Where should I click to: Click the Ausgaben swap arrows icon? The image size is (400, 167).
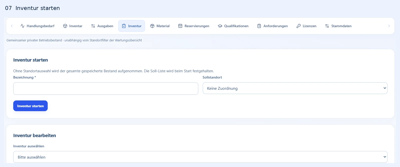pyautogui.click(x=93, y=26)
